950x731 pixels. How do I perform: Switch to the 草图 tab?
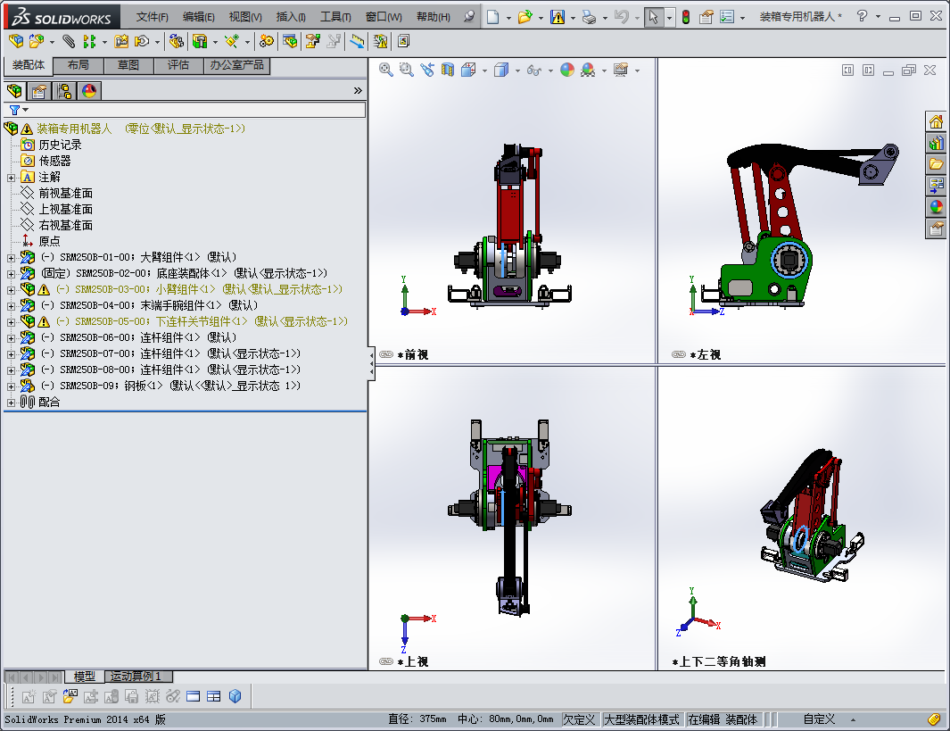click(x=128, y=65)
